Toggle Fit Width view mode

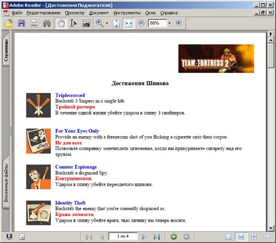pyautogui.click(x=129, y=23)
